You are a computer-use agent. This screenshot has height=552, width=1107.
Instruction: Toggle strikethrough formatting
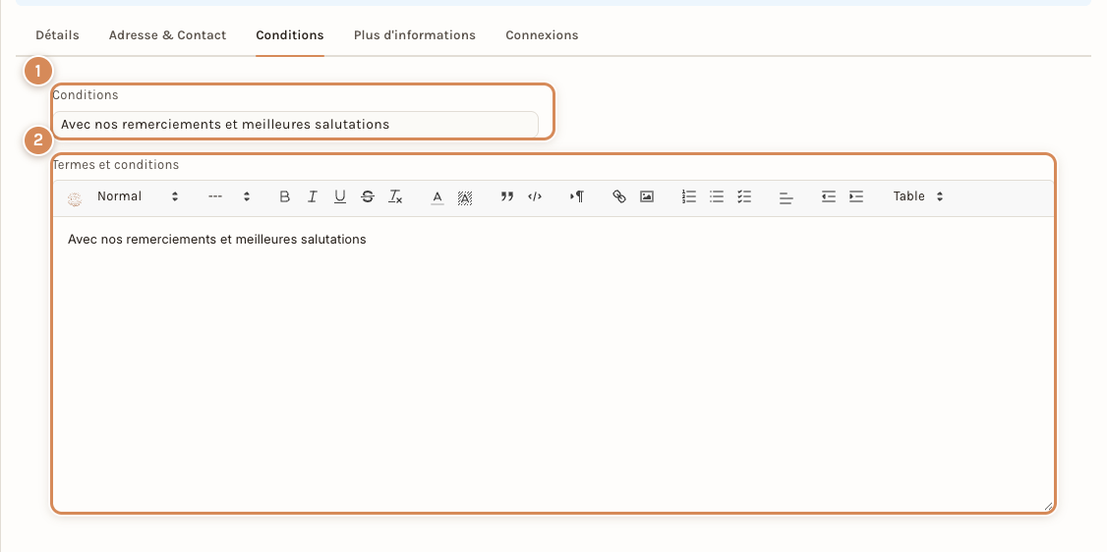click(x=367, y=196)
